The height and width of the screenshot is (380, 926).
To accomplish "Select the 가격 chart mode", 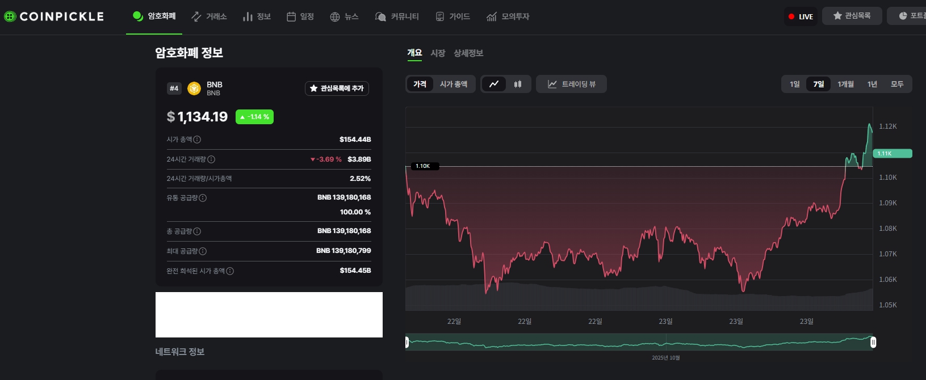I will [420, 84].
